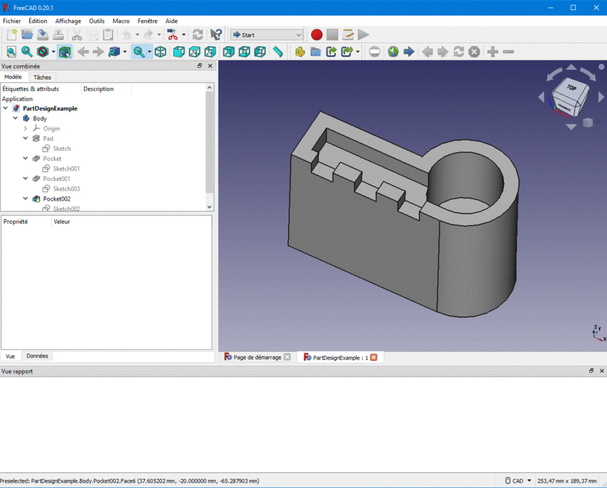
Task: Click the Create Group folder icon
Action: point(315,52)
